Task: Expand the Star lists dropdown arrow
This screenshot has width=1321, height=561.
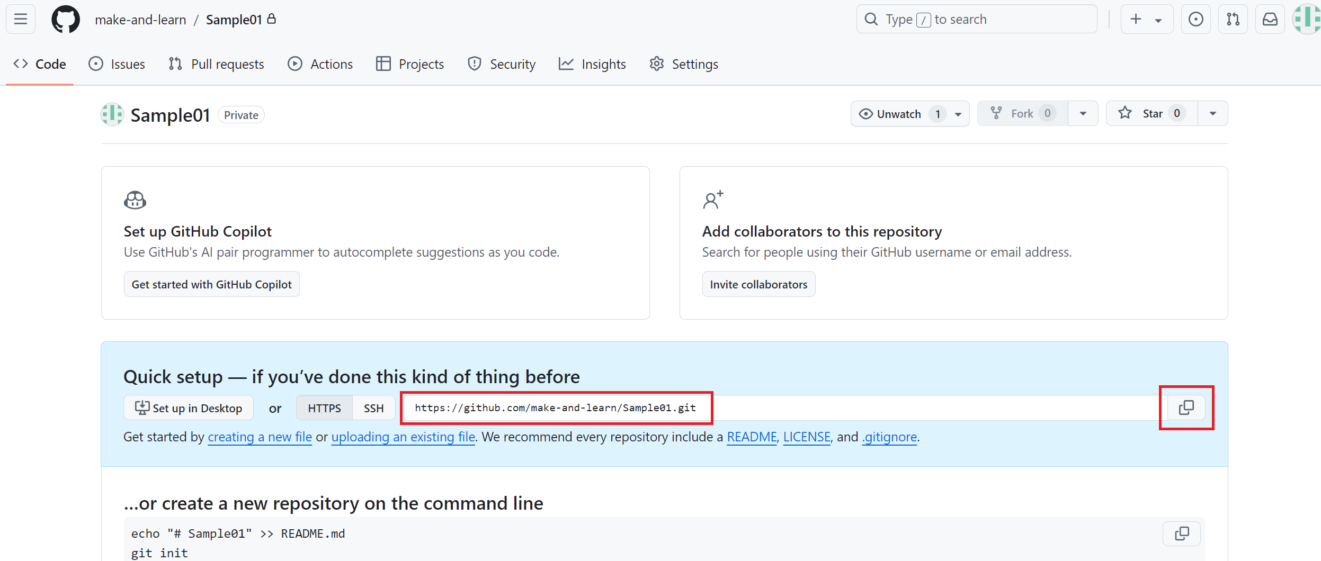Action: click(1213, 114)
